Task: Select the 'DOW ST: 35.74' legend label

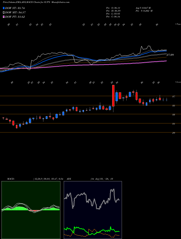Action: 15,8
